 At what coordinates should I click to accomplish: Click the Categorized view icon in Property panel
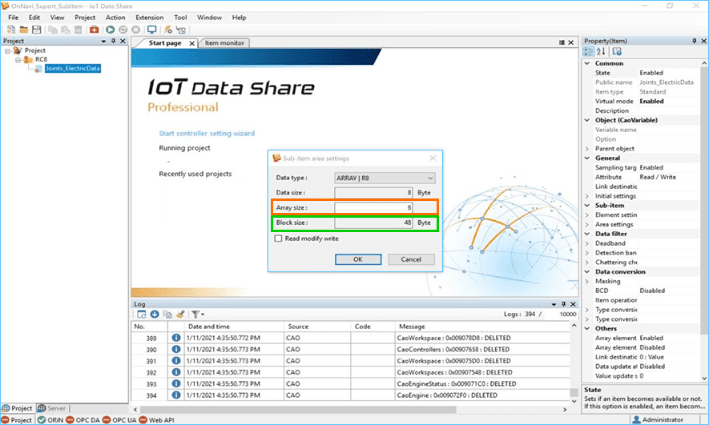(589, 51)
